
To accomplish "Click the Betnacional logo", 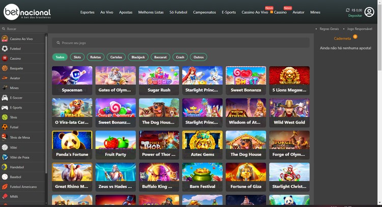I will [x=27, y=12].
